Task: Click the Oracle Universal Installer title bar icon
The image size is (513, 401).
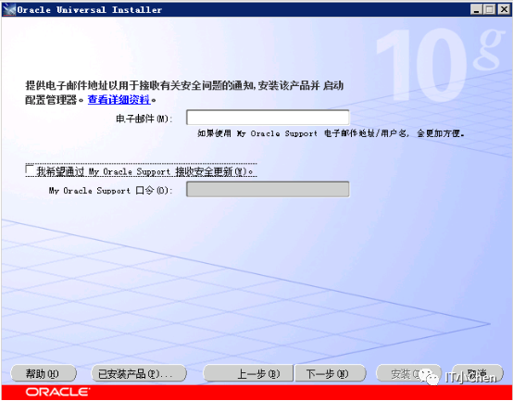Action: click(9, 10)
